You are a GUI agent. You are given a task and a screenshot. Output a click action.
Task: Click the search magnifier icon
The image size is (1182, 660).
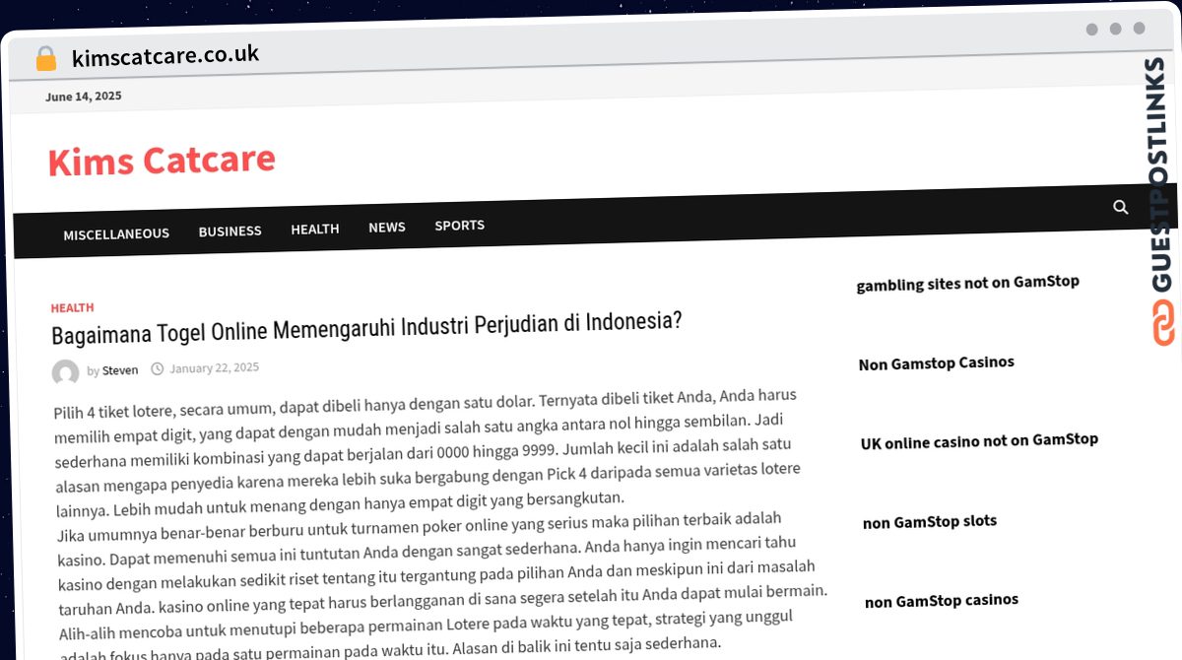(1120, 207)
